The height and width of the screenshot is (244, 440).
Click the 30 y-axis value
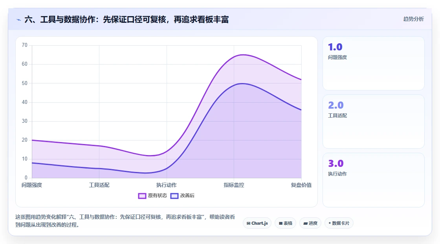tap(25, 121)
